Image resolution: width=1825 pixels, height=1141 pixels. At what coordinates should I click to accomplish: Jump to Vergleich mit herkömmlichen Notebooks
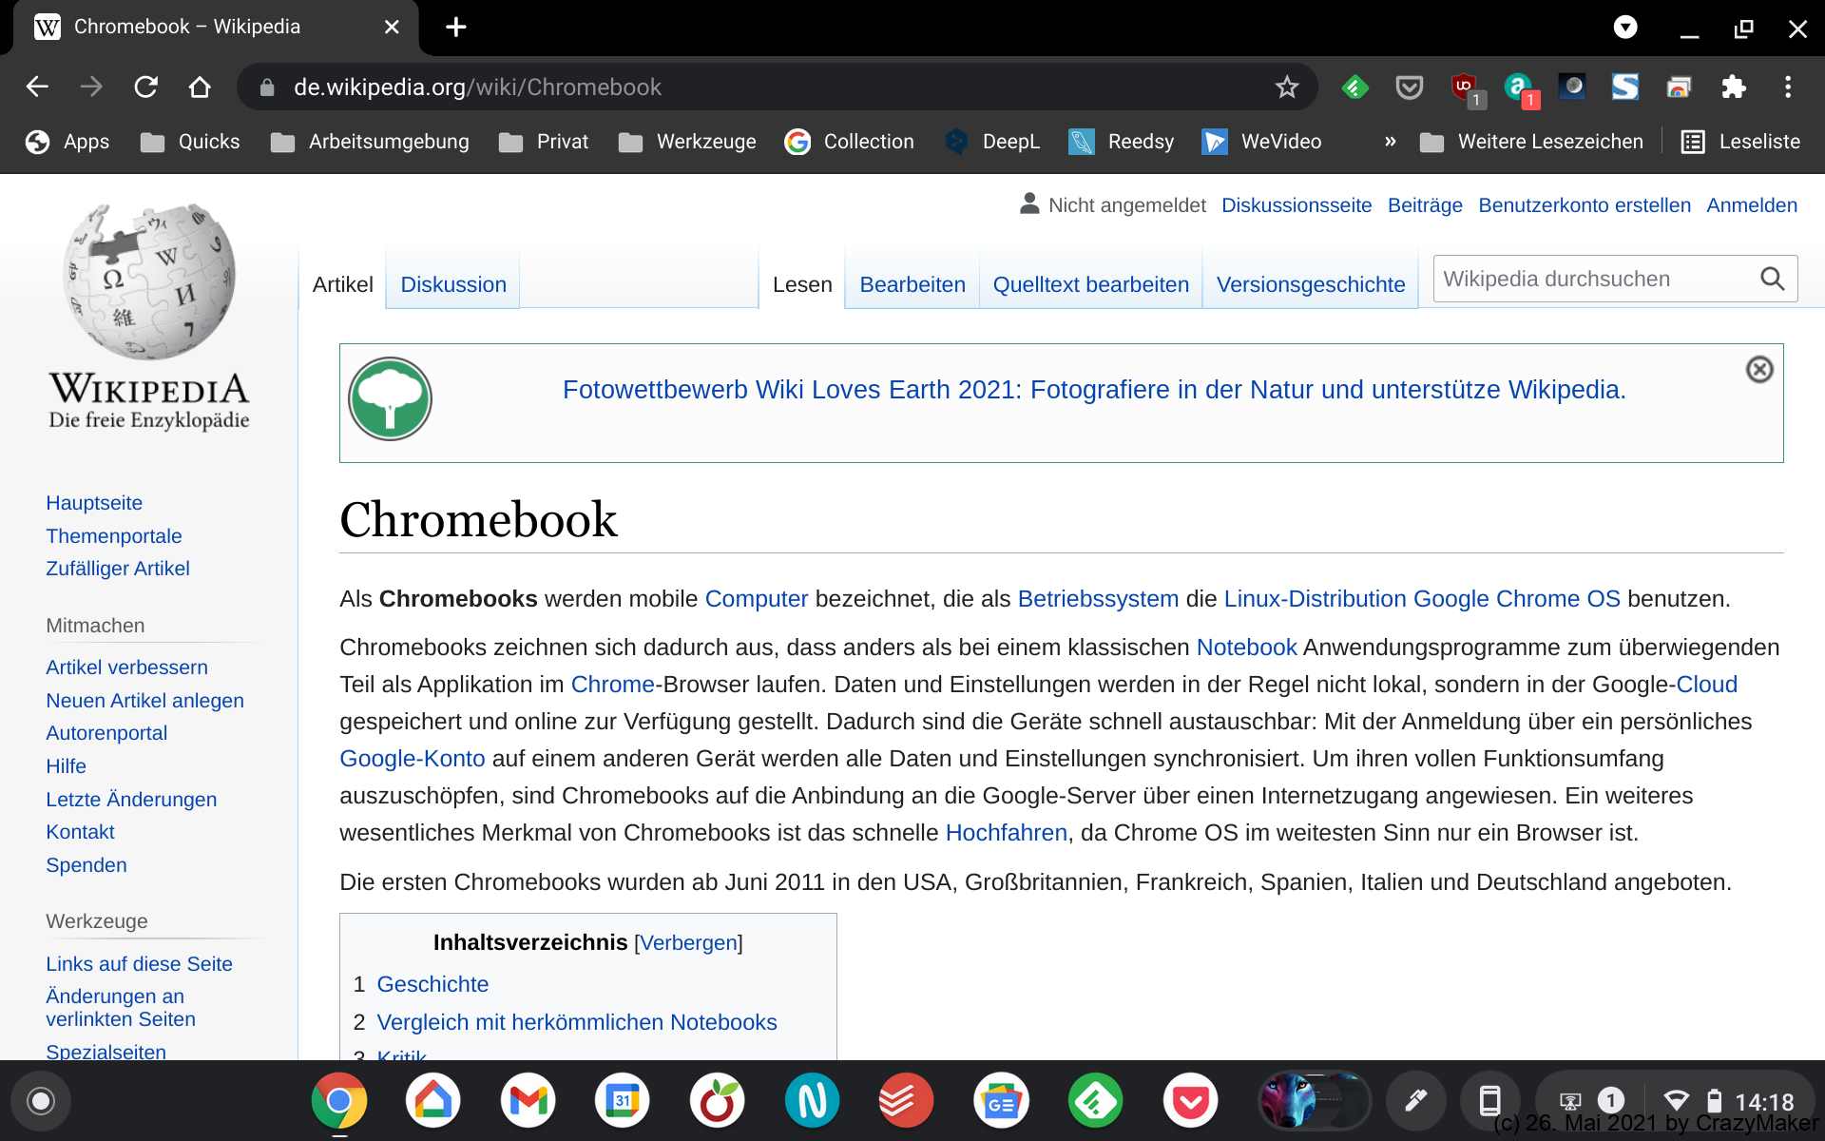[577, 1022]
